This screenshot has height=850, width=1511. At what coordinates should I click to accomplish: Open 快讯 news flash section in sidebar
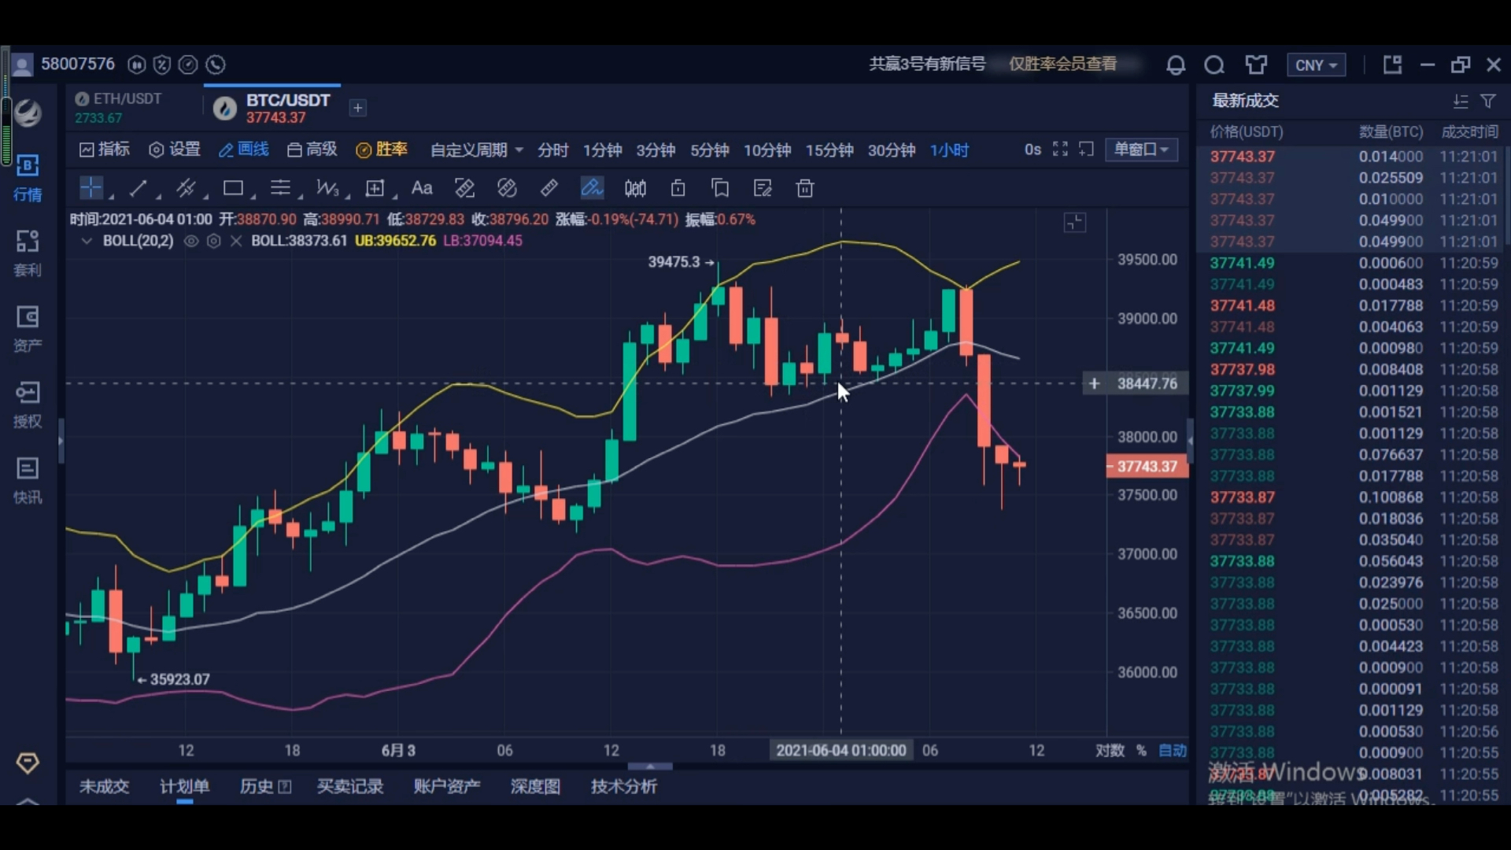[28, 480]
